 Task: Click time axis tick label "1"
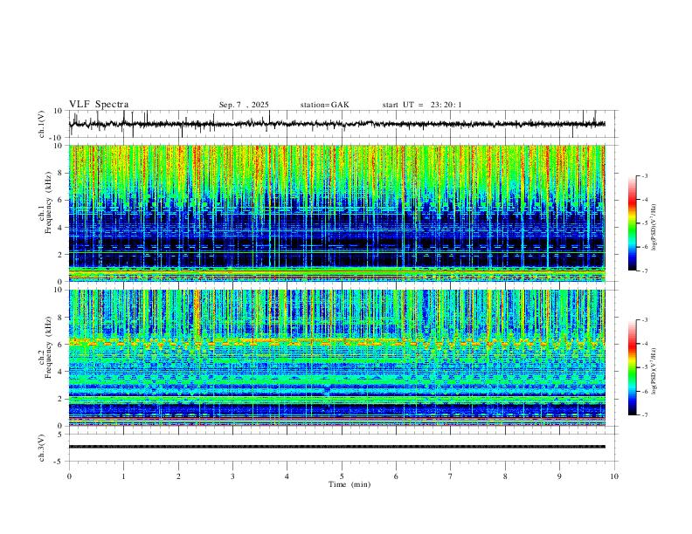point(123,476)
